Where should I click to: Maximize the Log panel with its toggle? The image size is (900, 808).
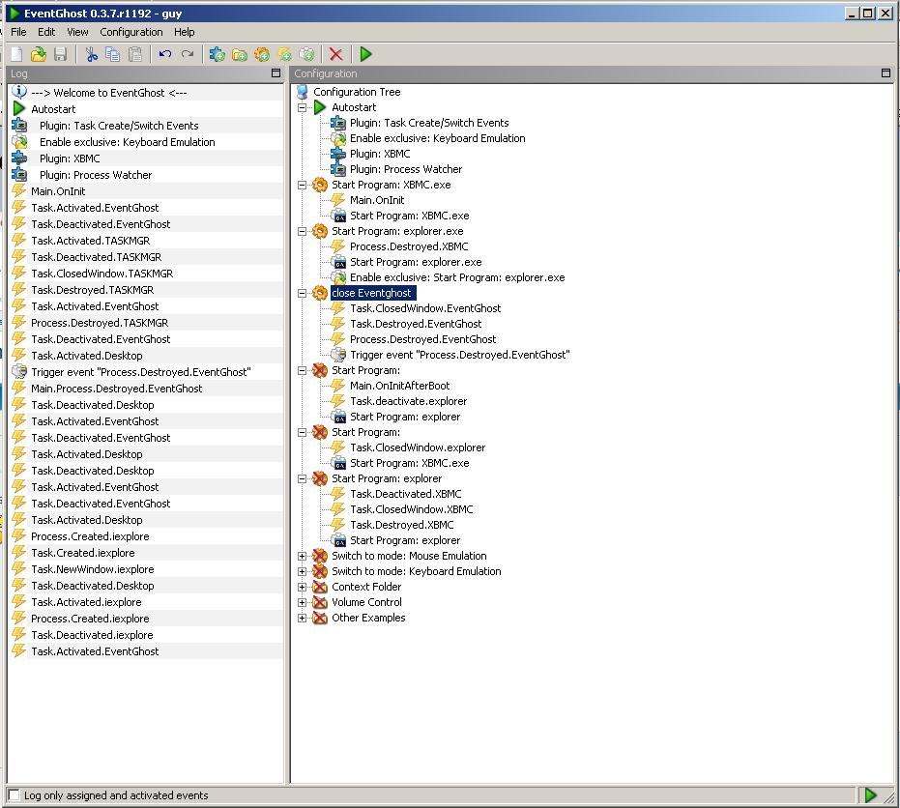[276, 73]
